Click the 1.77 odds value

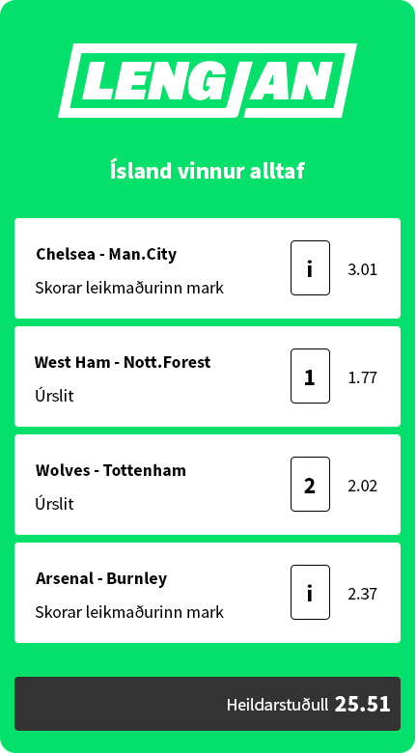point(362,377)
